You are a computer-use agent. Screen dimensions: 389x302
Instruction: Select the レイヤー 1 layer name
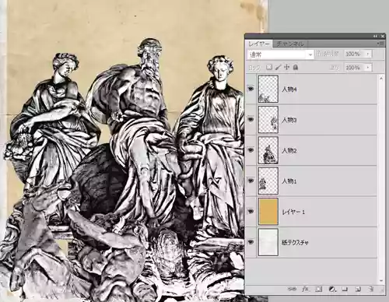point(293,212)
